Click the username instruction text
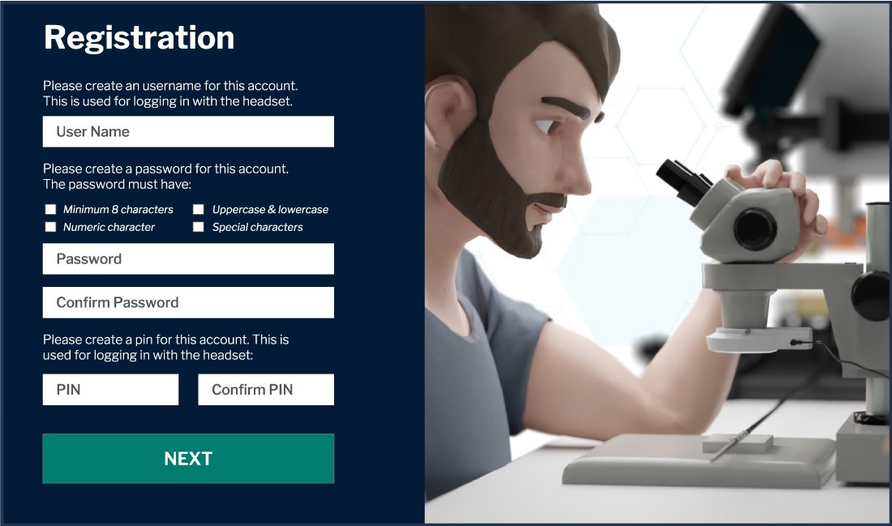The height and width of the screenshot is (526, 892). (x=170, y=93)
